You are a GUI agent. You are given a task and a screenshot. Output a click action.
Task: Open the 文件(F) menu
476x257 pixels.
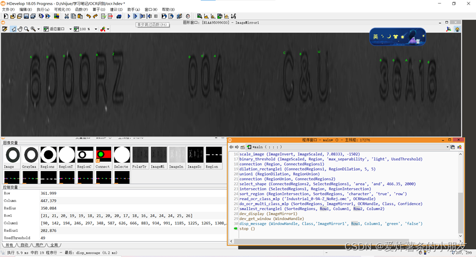(8, 9)
